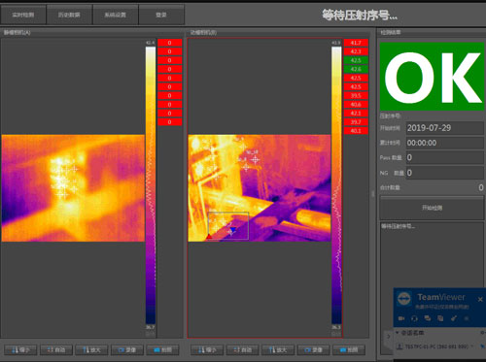This screenshot has height=362, width=486.
Task: Click the start time field showing 2019-07-29
Action: tap(445, 128)
